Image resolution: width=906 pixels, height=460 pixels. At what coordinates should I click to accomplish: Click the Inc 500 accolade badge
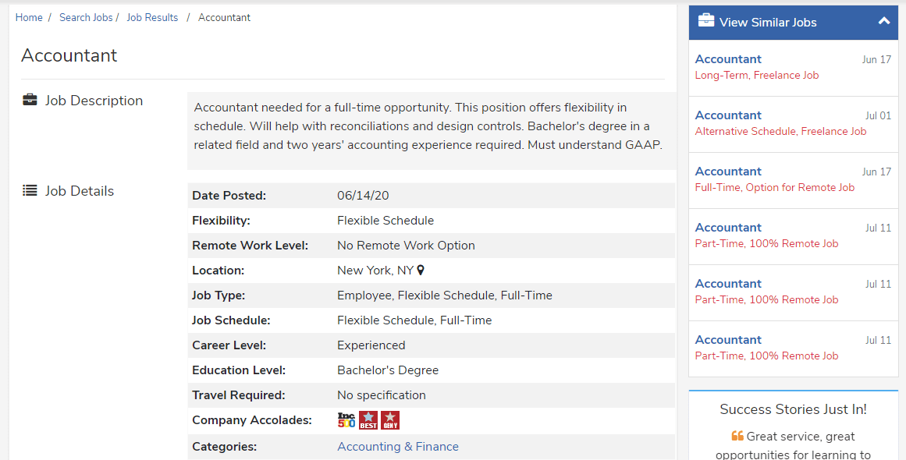pos(346,420)
